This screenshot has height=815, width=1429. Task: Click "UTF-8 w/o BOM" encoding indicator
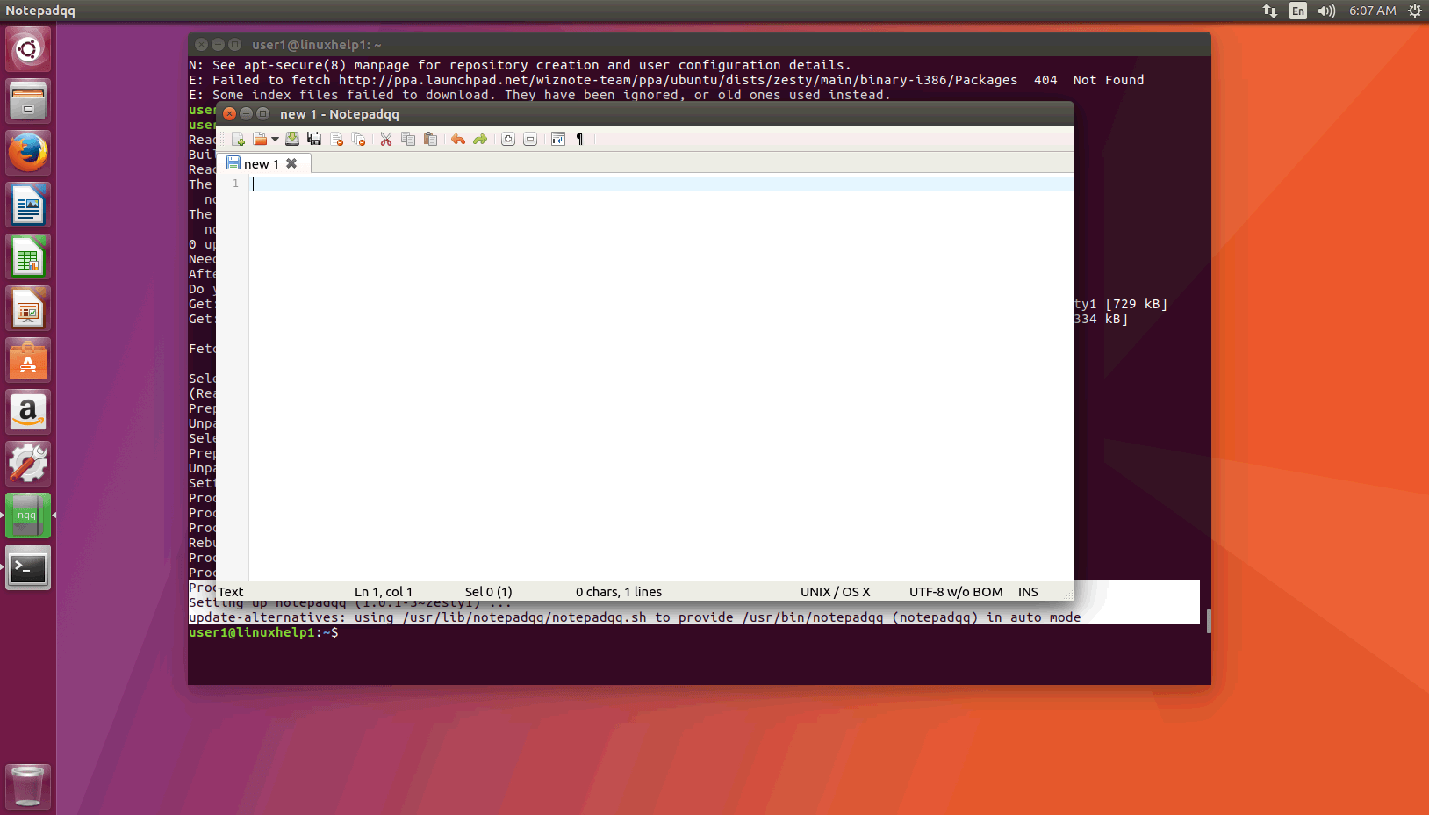click(x=956, y=592)
